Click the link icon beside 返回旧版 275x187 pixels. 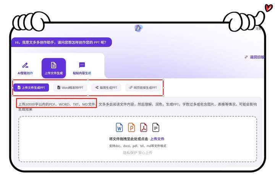(x=246, y=57)
